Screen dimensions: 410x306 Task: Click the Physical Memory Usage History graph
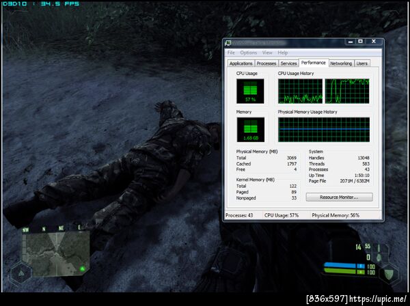point(324,130)
